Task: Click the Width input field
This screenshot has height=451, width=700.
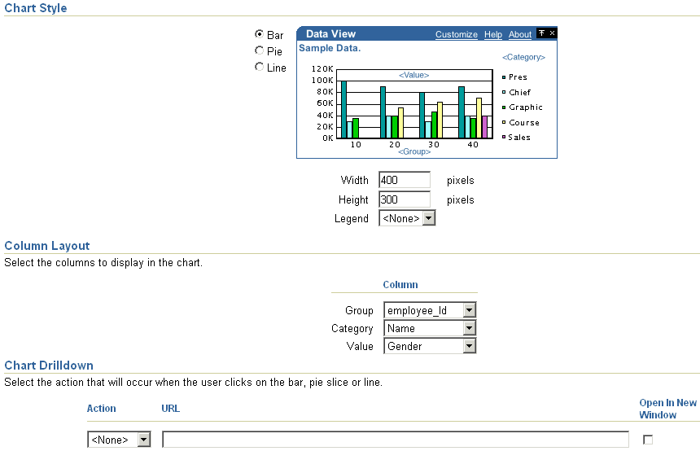Action: coord(405,180)
